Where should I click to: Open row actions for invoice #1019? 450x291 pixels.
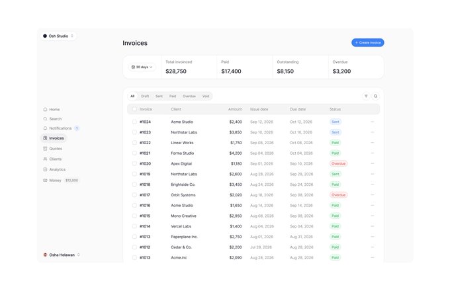[x=372, y=174]
